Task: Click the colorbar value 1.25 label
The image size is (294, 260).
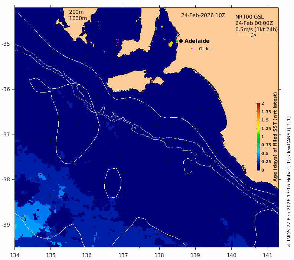Action: (266, 129)
